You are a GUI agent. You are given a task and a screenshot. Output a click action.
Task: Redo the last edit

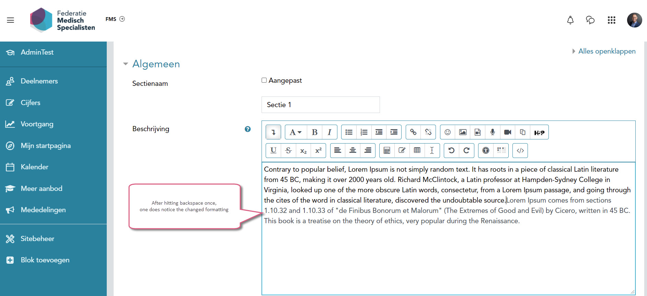pyautogui.click(x=466, y=150)
